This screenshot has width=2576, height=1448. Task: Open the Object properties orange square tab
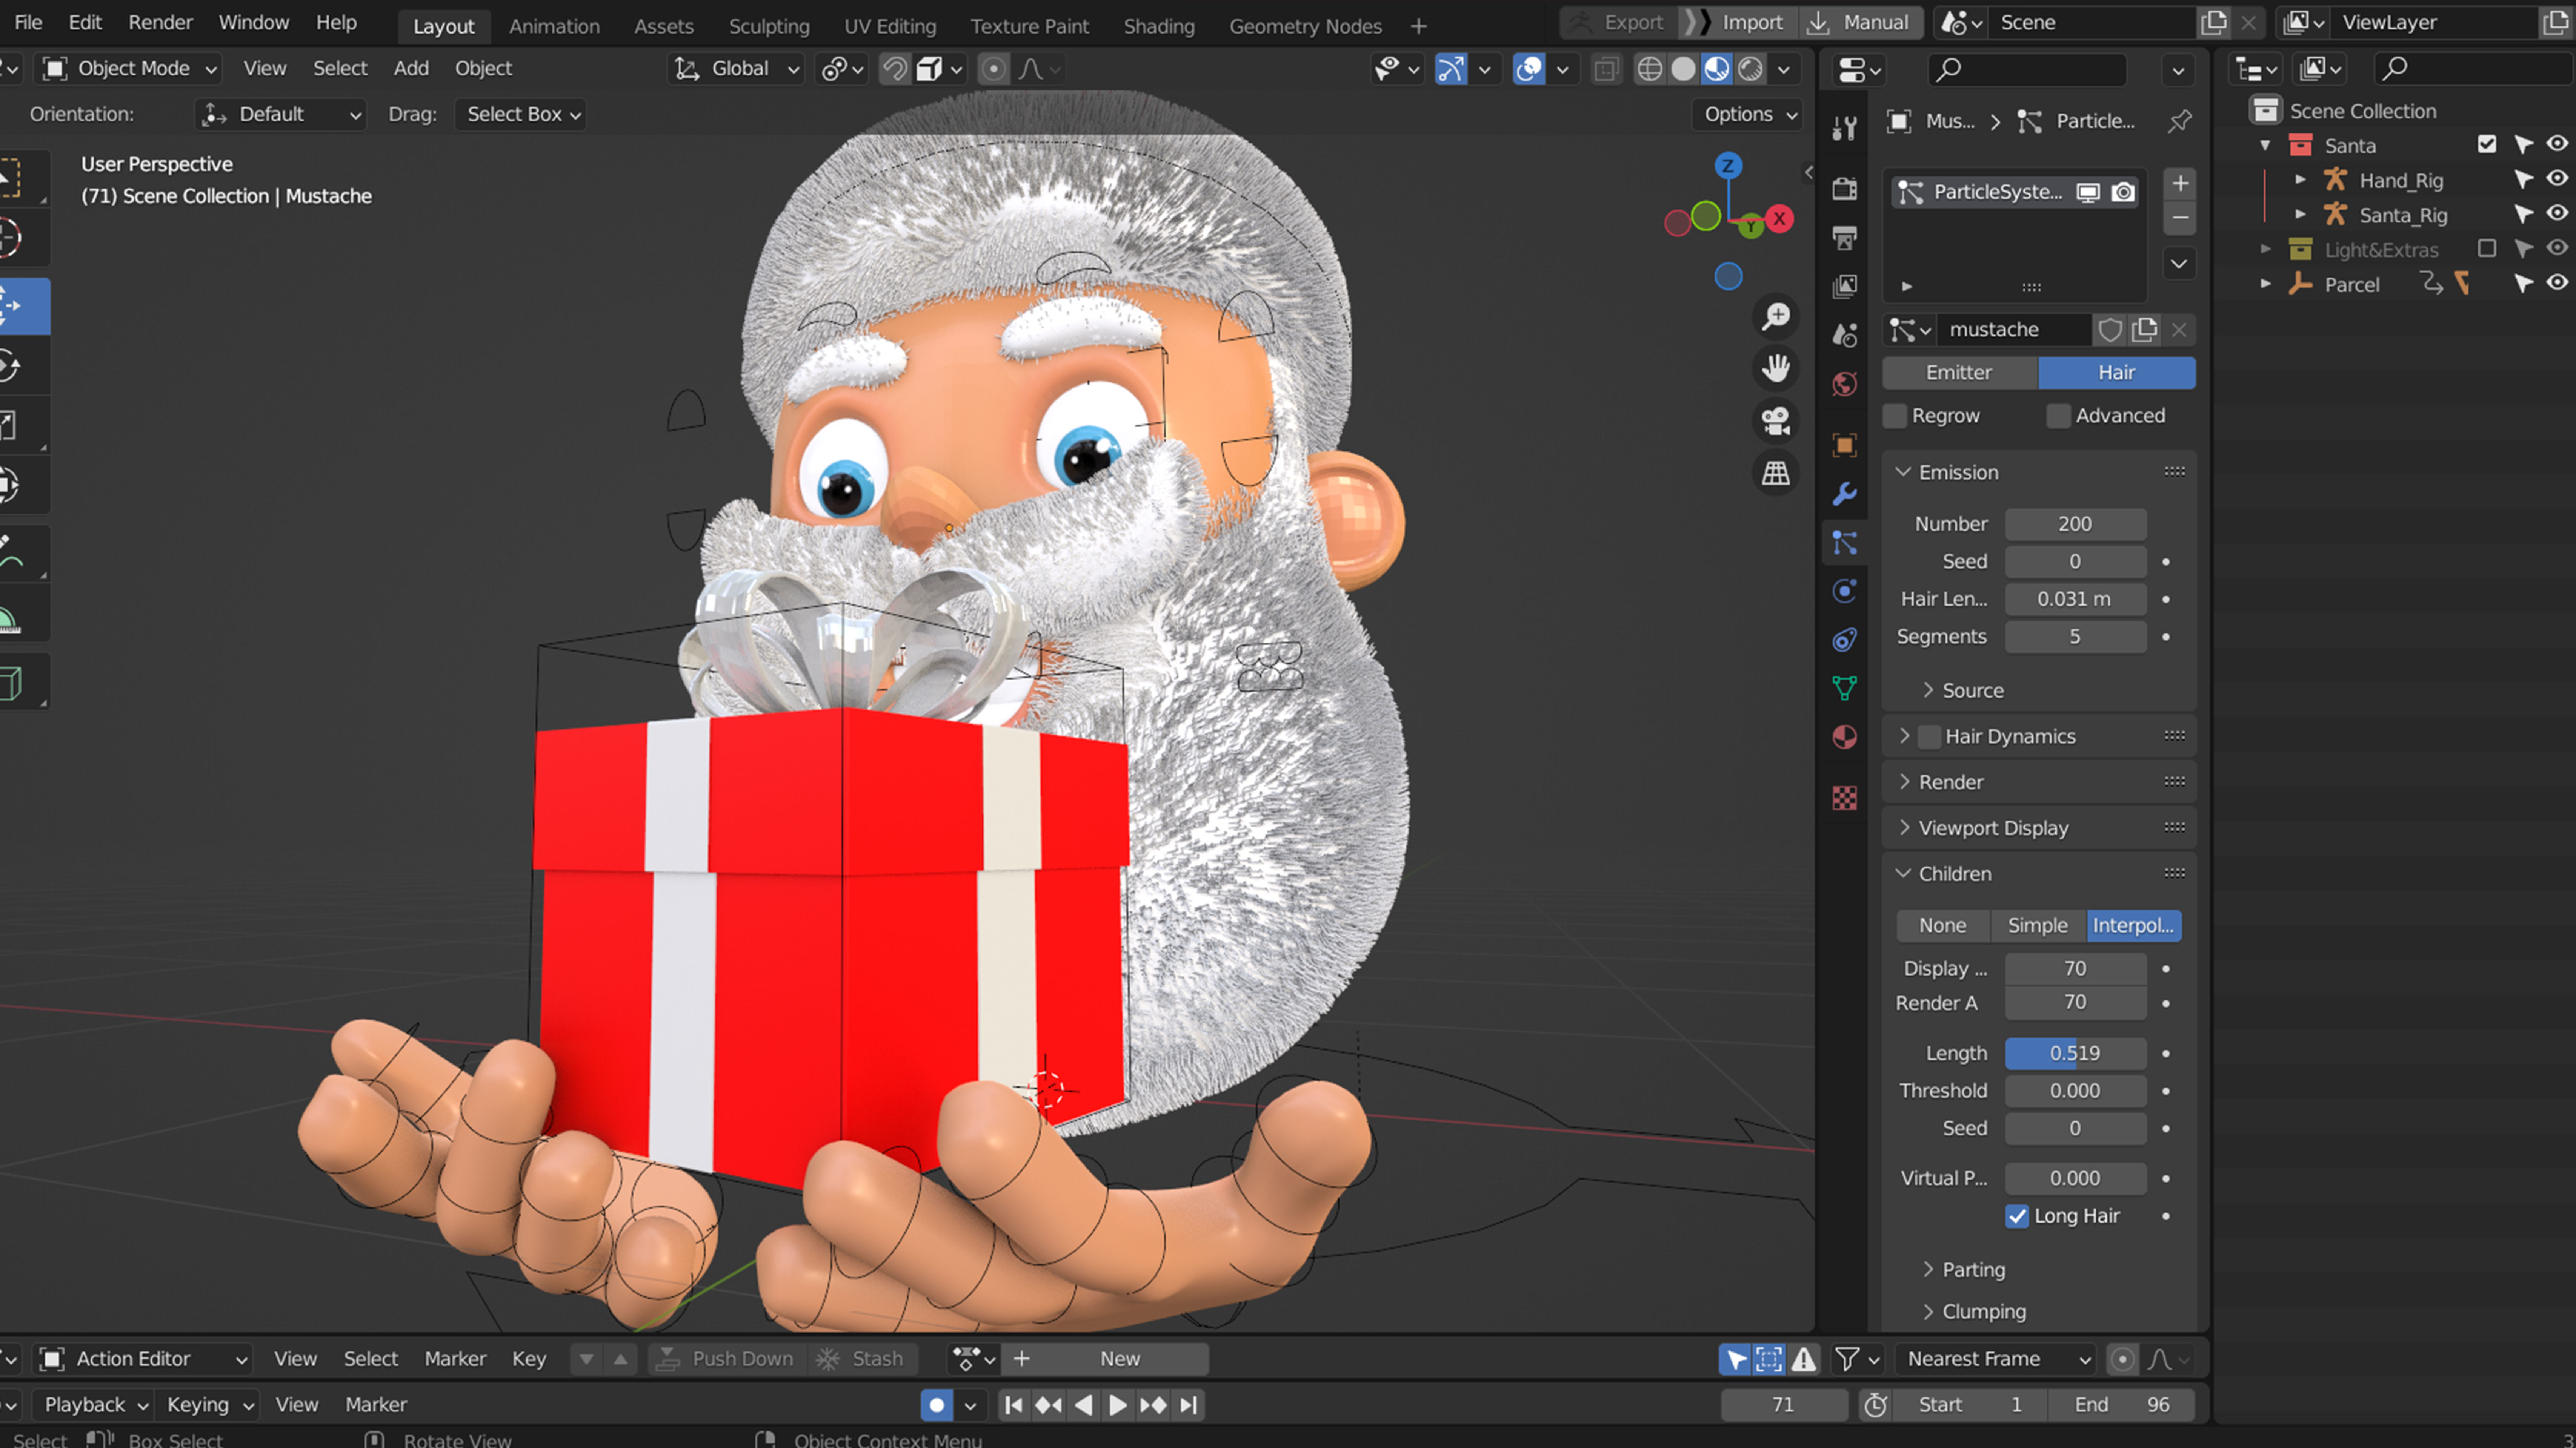(x=1844, y=445)
